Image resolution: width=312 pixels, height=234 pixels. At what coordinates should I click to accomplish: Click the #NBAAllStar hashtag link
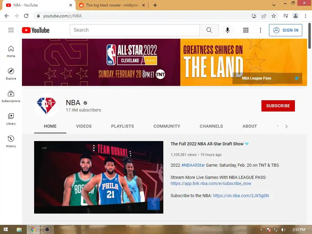(193, 165)
